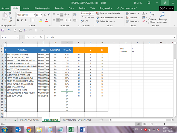The image size is (177, 133).
Task: Click the AutoSum sigma icon
Action: pos(144,14)
